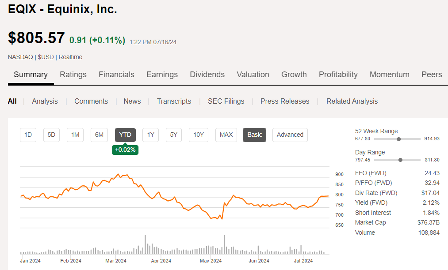448x270 pixels.
Task: Switch chart range to 1M
Action: pos(75,135)
